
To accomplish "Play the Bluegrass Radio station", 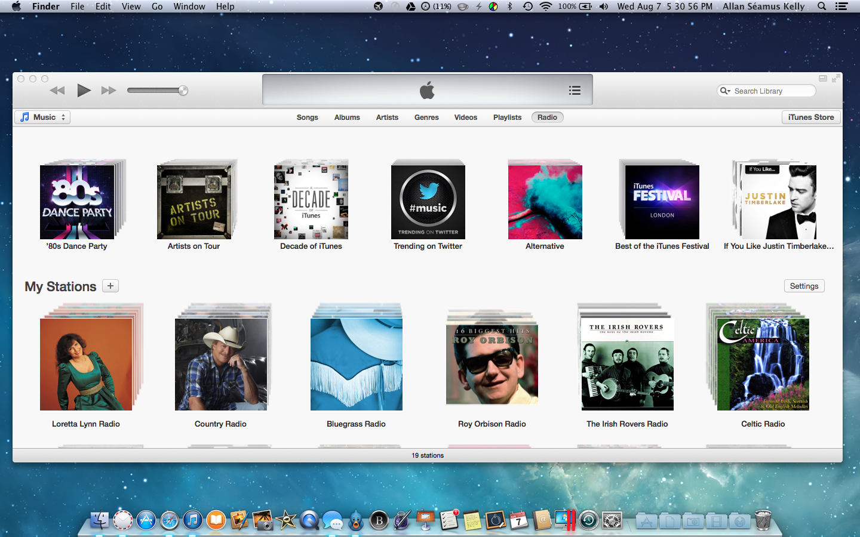I will pos(357,365).
